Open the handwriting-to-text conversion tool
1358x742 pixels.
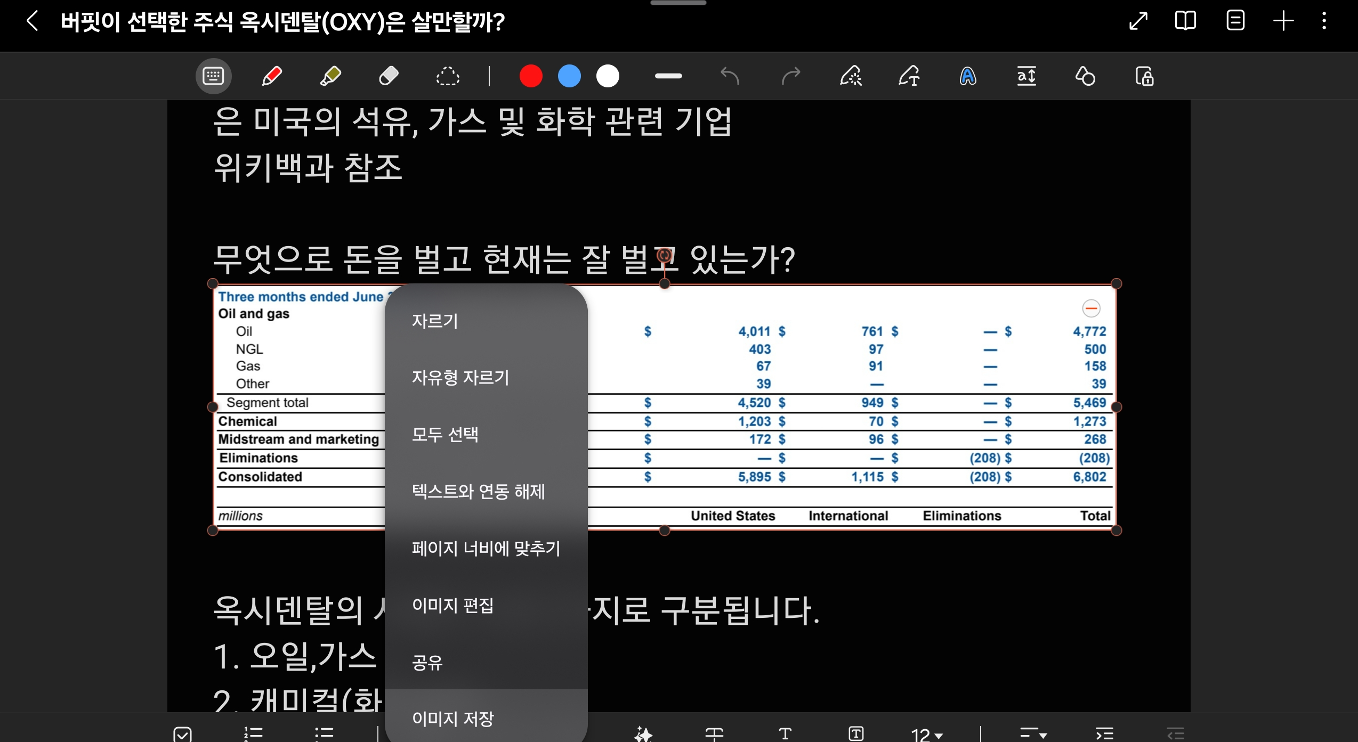(x=909, y=76)
